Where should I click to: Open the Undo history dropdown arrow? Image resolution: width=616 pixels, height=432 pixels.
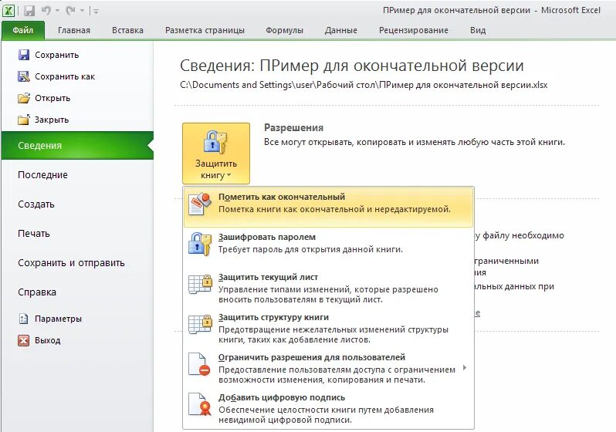57,11
